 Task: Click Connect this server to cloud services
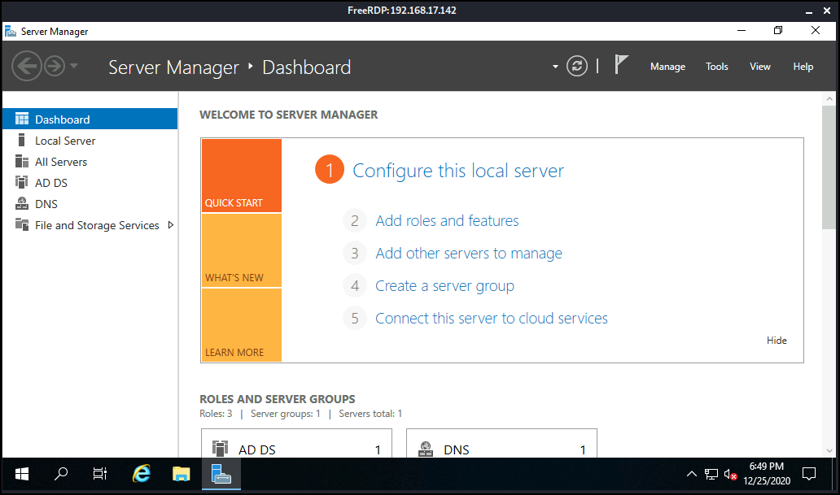pos(492,319)
